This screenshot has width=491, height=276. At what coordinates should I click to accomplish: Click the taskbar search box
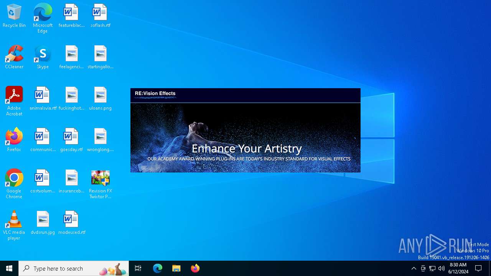coord(74,268)
